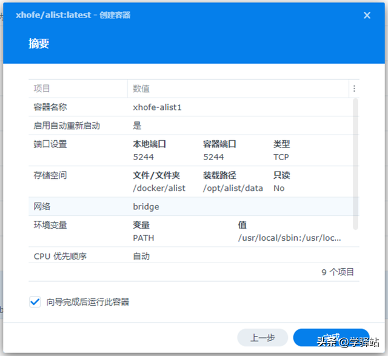Click the 完成 button
The image size is (388, 356).
331,337
